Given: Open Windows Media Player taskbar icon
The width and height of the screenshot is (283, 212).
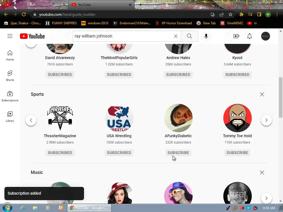Looking at the screenshot, I should point(48,208).
